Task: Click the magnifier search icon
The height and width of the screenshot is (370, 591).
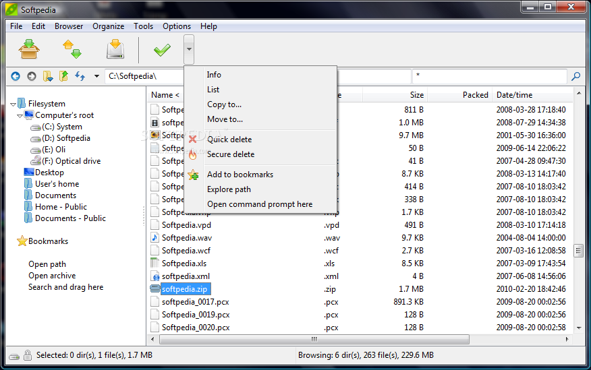Action: pyautogui.click(x=576, y=76)
